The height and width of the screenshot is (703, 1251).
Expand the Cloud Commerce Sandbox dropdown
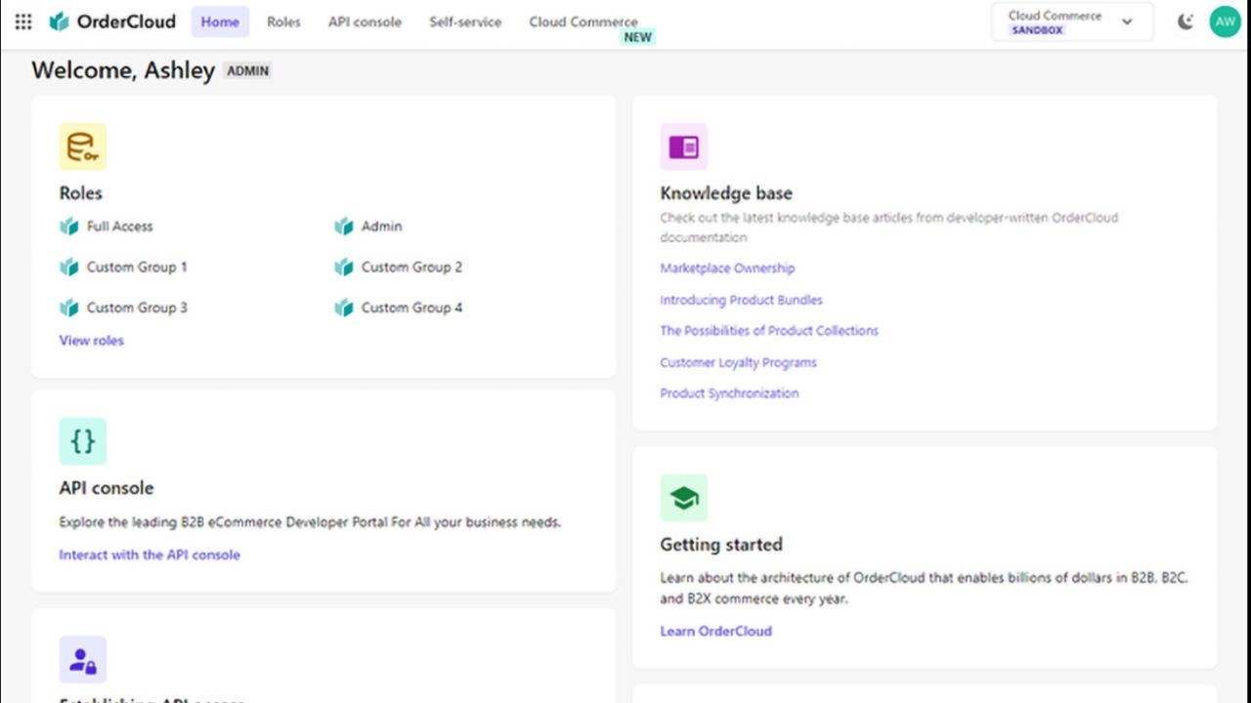tap(1072, 21)
